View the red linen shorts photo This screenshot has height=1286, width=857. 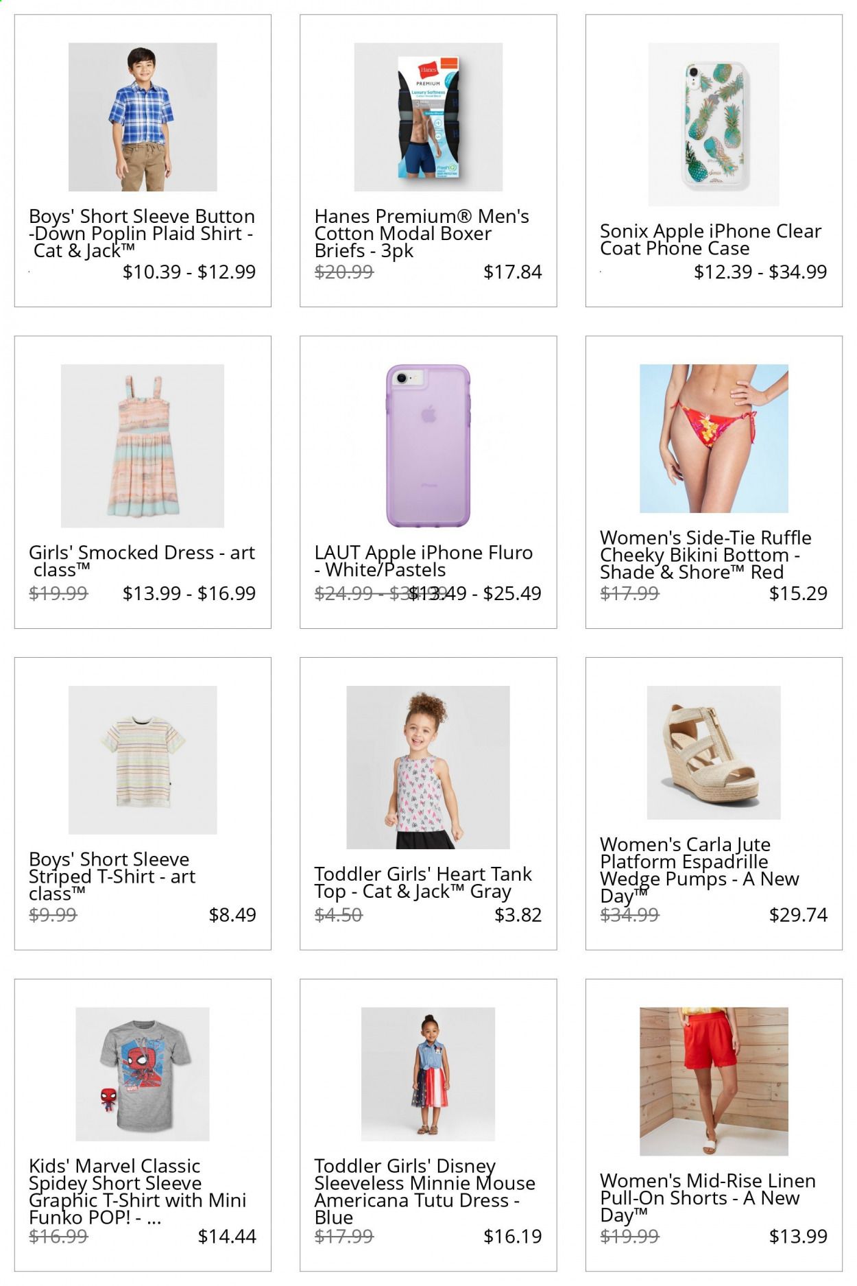click(x=714, y=1082)
